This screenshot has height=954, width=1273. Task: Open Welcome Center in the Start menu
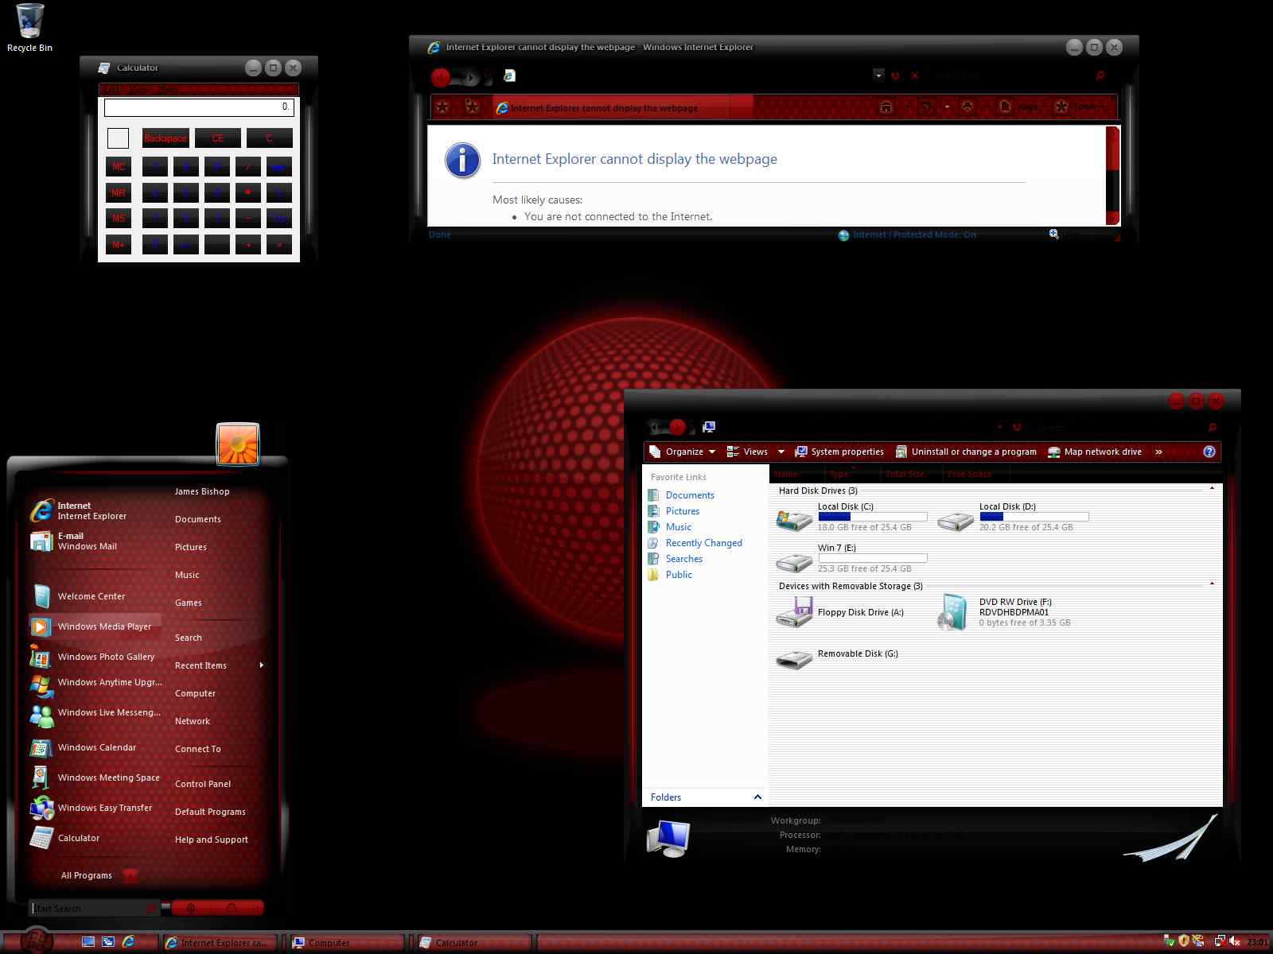tap(94, 596)
